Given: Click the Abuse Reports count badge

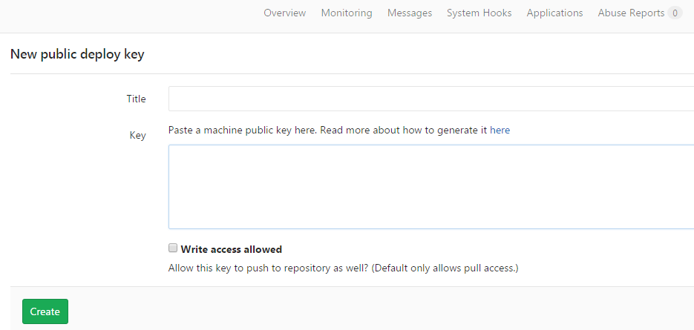Looking at the screenshot, I should (675, 13).
